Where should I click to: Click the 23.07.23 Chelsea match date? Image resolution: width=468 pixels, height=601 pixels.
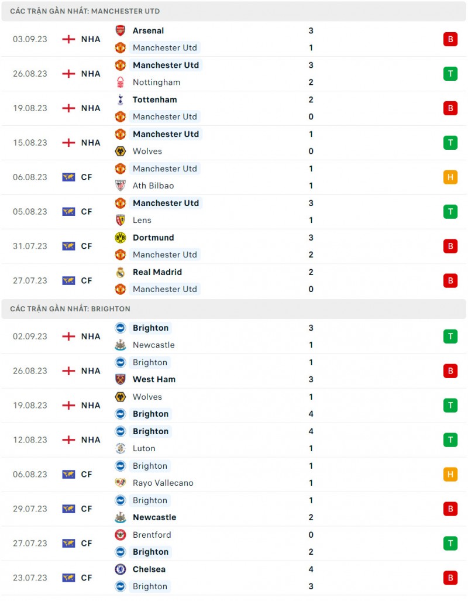click(30, 578)
